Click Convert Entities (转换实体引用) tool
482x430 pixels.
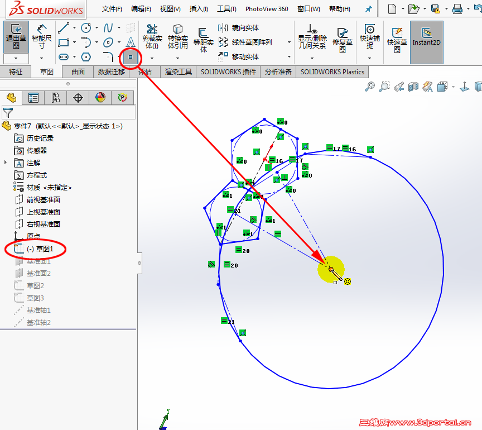[177, 37]
